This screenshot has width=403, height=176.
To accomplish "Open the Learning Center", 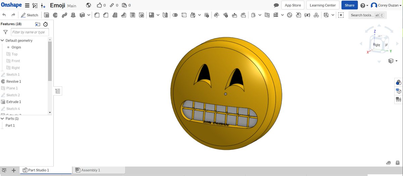I will click(323, 5).
